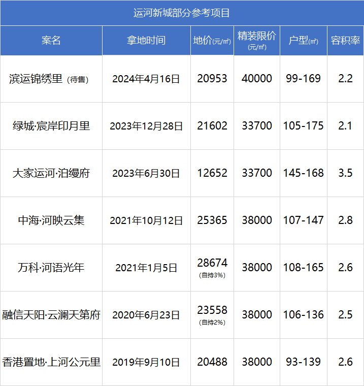Select the date cell 2019年9月10日
The height and width of the screenshot is (386, 364).
[x=146, y=362]
